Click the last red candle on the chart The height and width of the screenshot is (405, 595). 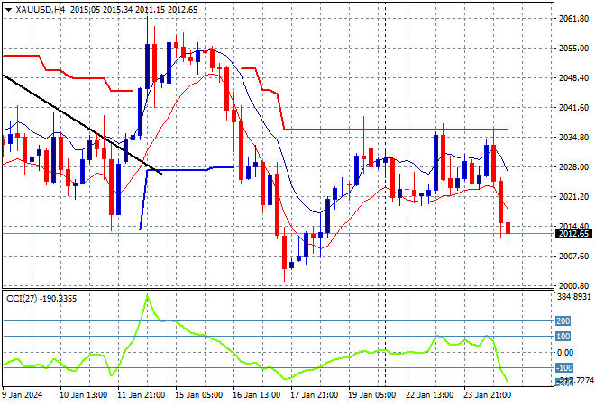[x=508, y=229]
